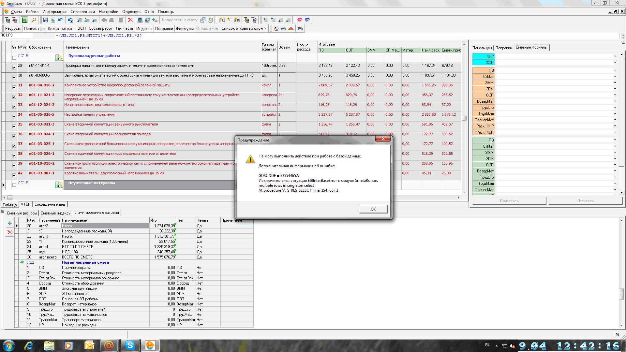Viewport: 626px width, 352px height.
Task: Click the calculator icon in toolbar
Action: pyautogui.click(x=140, y=20)
